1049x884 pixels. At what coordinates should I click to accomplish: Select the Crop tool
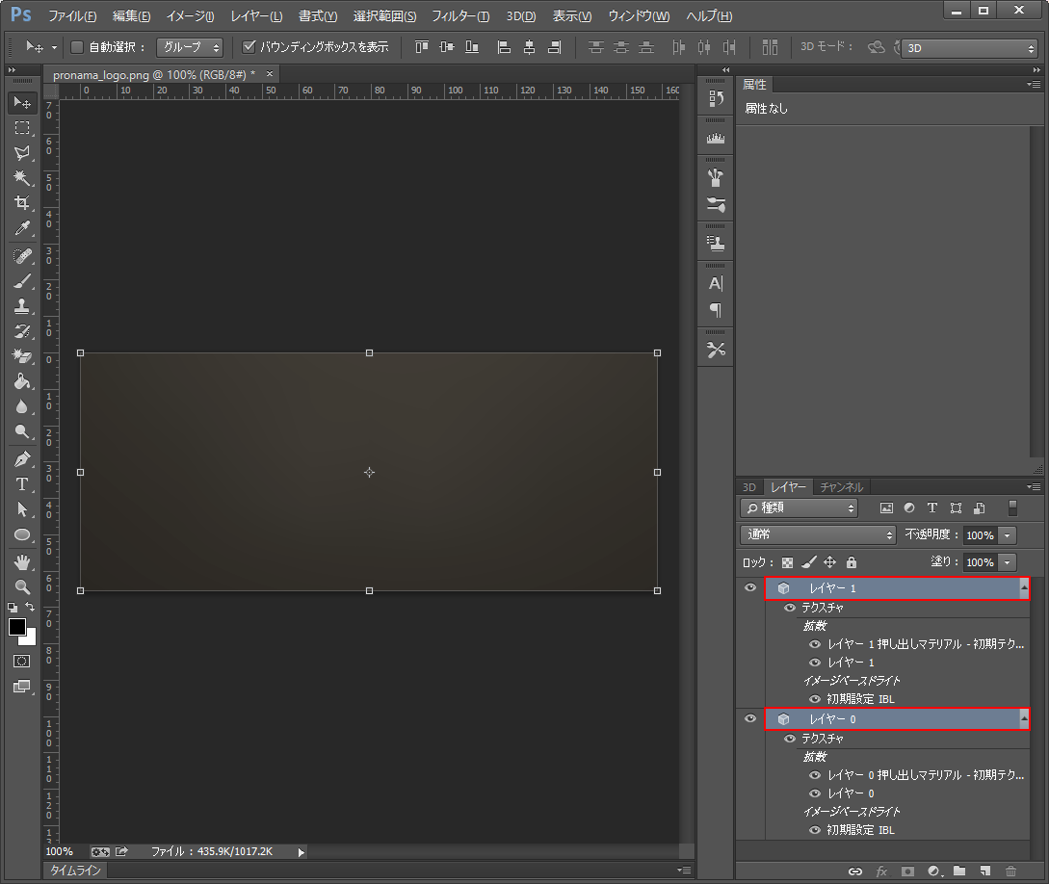(x=21, y=202)
